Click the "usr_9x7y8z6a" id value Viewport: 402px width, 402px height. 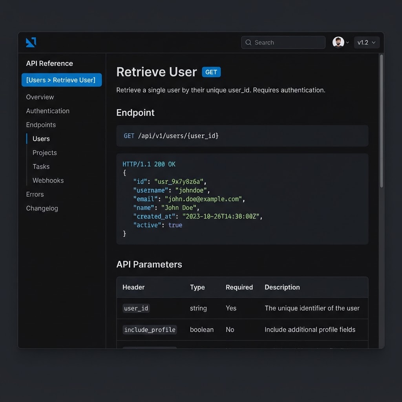(x=179, y=182)
